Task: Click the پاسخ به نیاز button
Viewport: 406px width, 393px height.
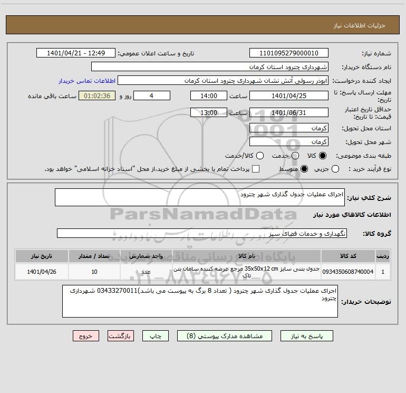Action: point(307,336)
